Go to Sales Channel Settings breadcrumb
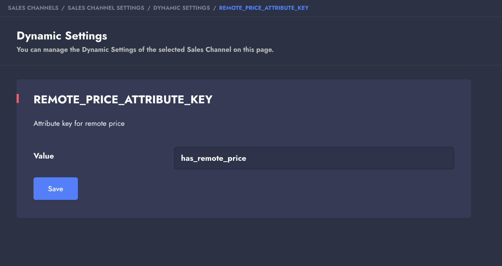The image size is (502, 266). 106,8
